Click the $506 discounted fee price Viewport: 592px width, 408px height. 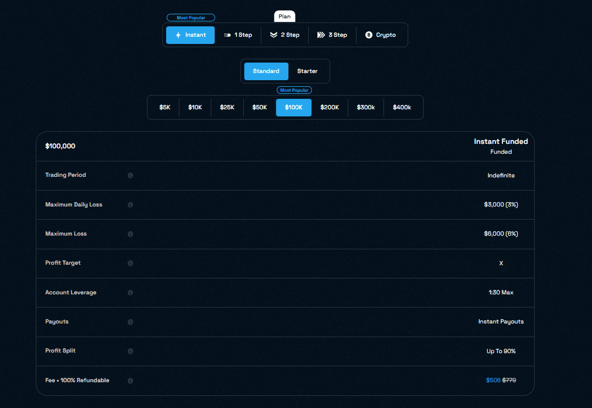click(493, 380)
